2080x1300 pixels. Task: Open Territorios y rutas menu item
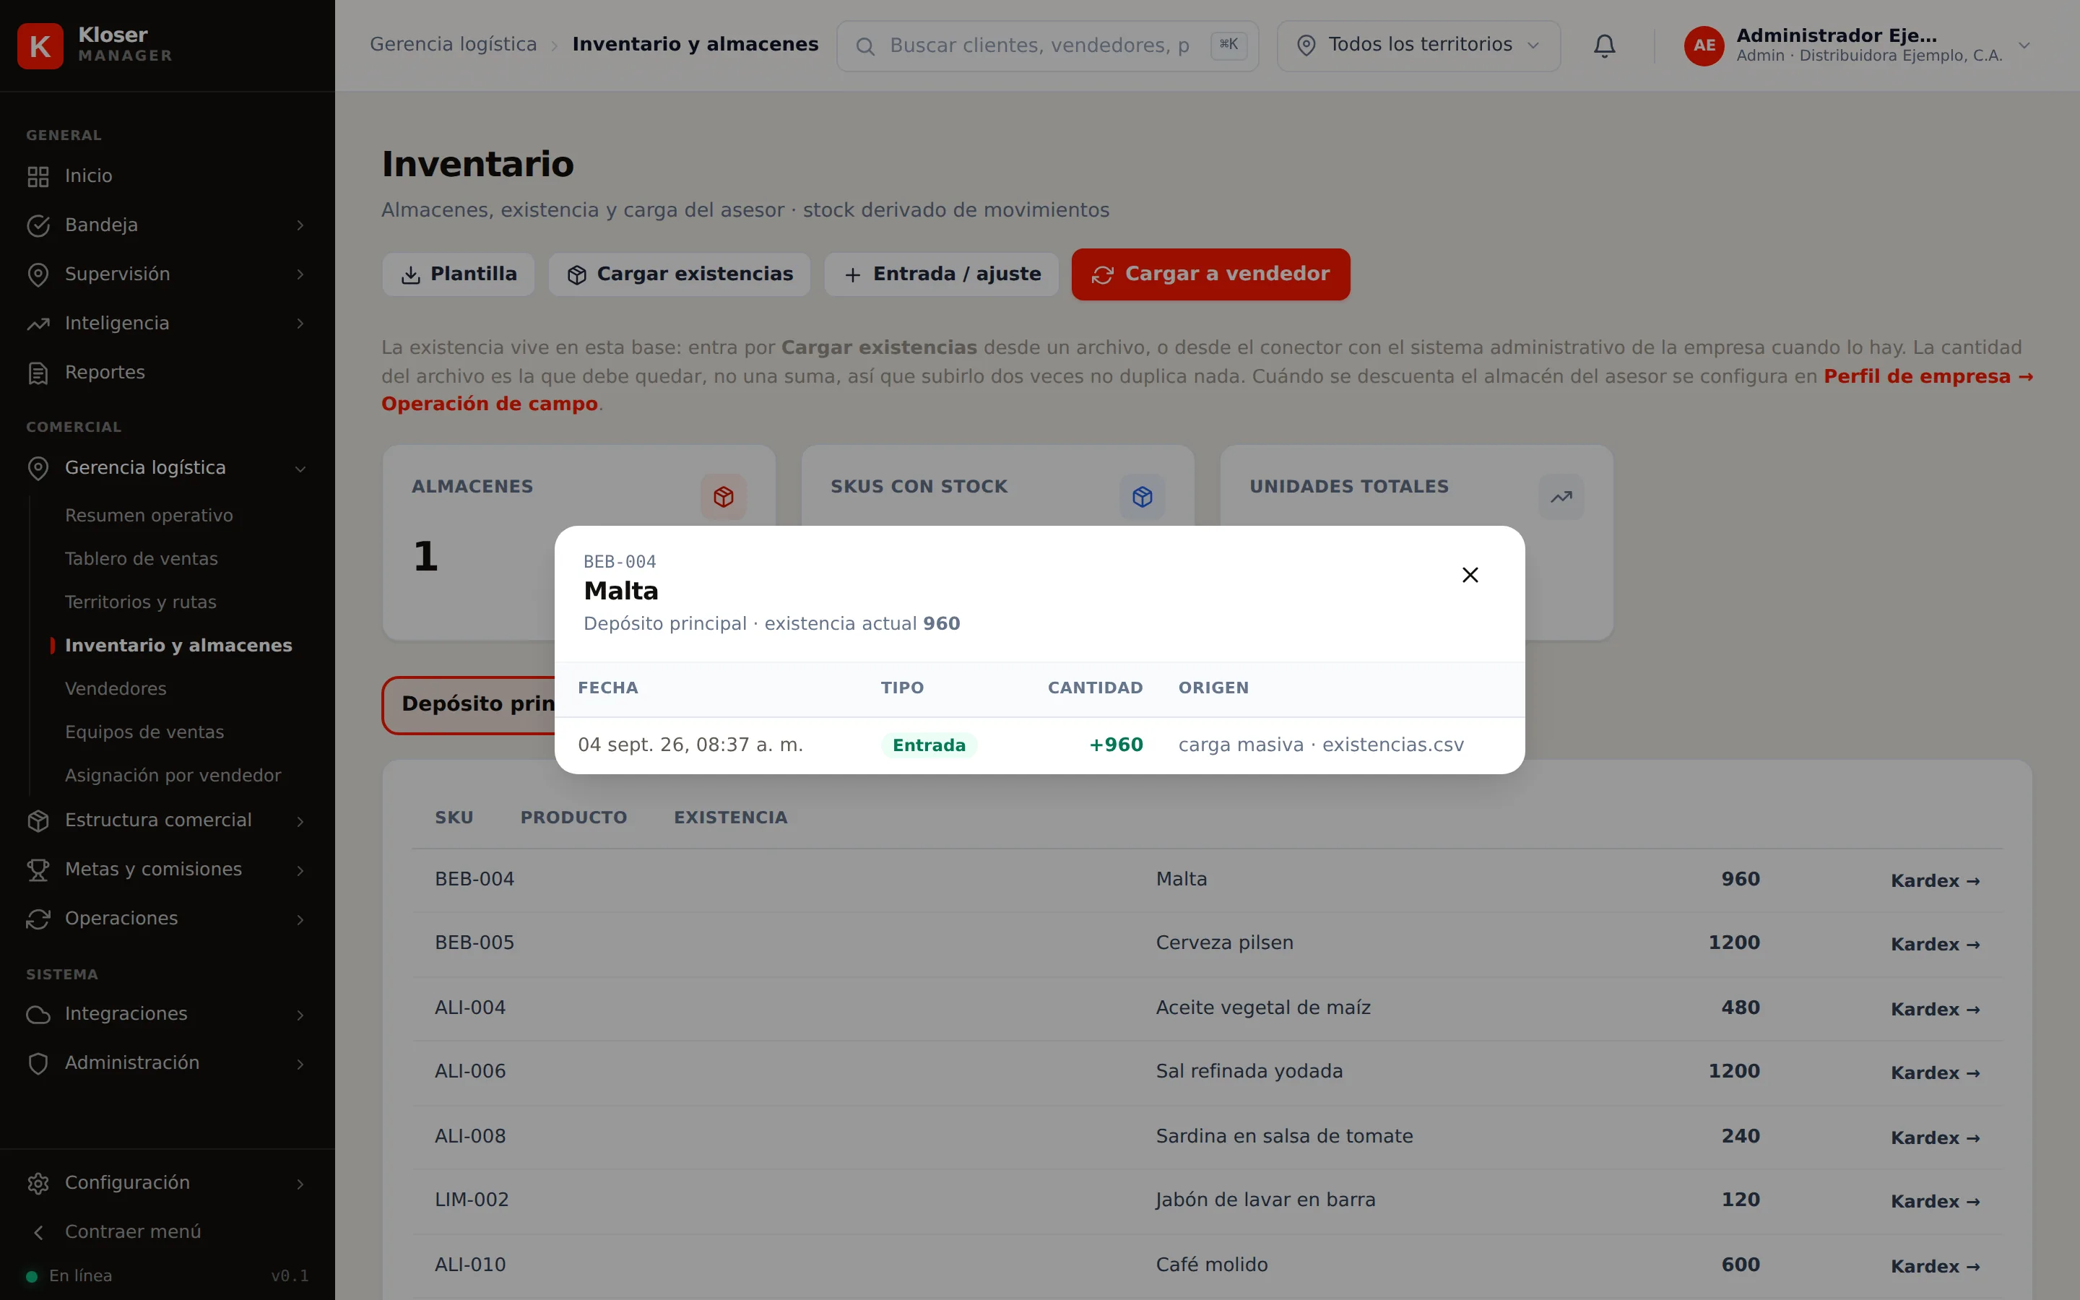[x=140, y=602]
